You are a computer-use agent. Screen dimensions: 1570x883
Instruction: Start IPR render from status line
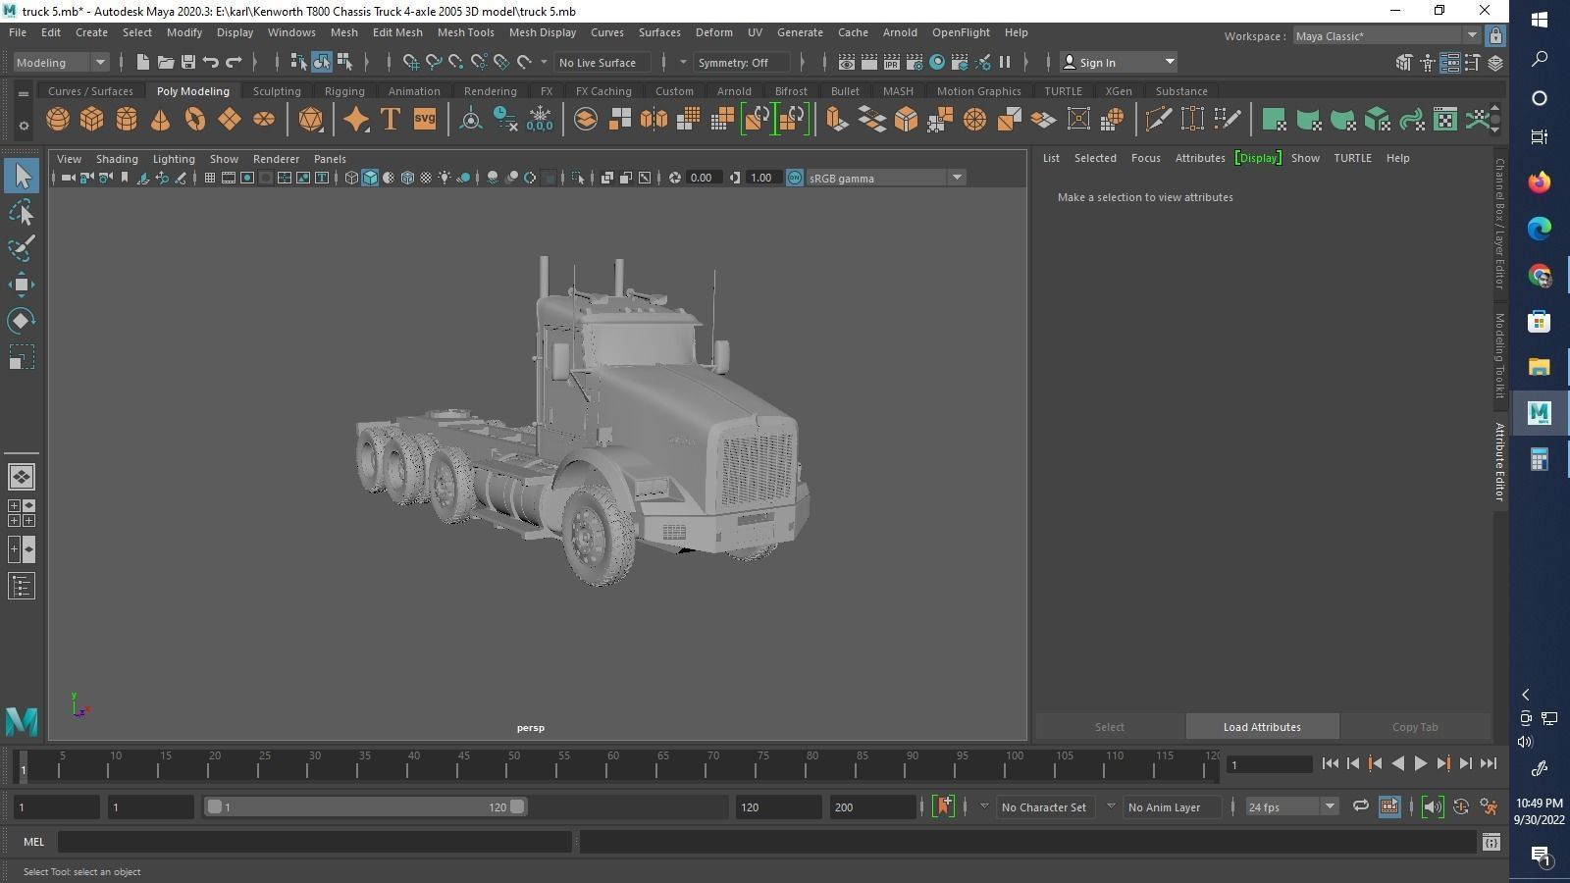coord(892,62)
